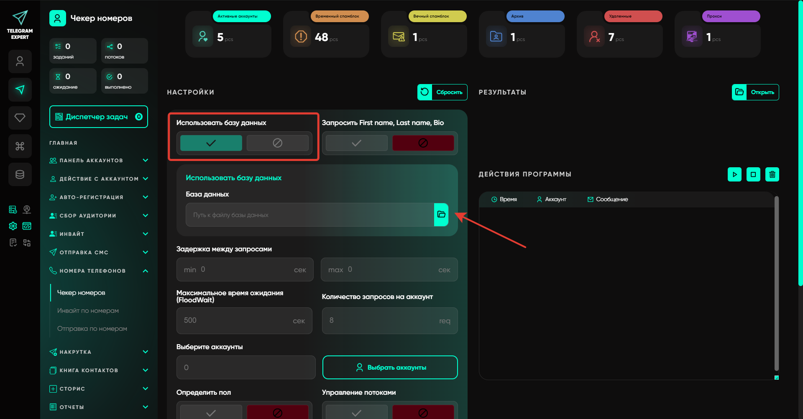Enable 'Запросить First name, Last name, Bio' checkmark
803x419 pixels.
click(356, 143)
